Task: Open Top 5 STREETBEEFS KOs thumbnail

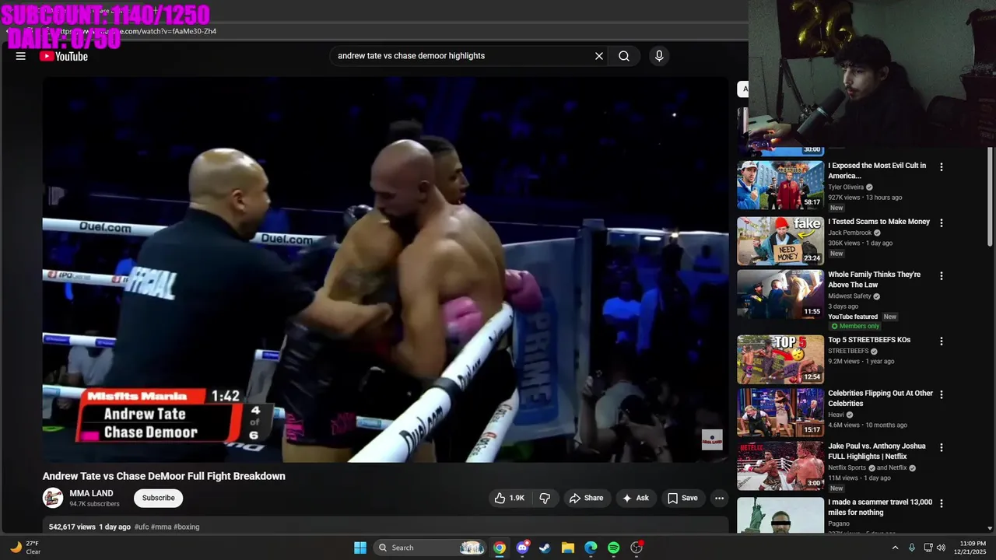Action: tap(780, 359)
